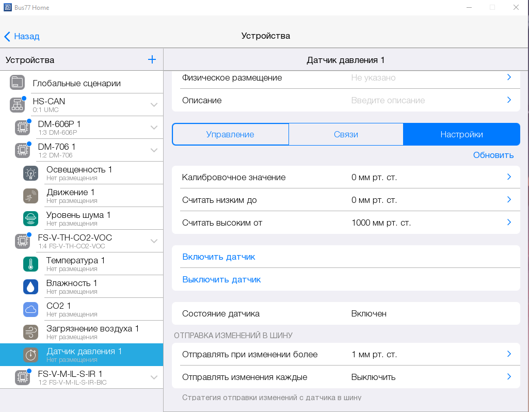Click the Влажность 1 water drop icon
The image size is (529, 412).
click(x=31, y=287)
